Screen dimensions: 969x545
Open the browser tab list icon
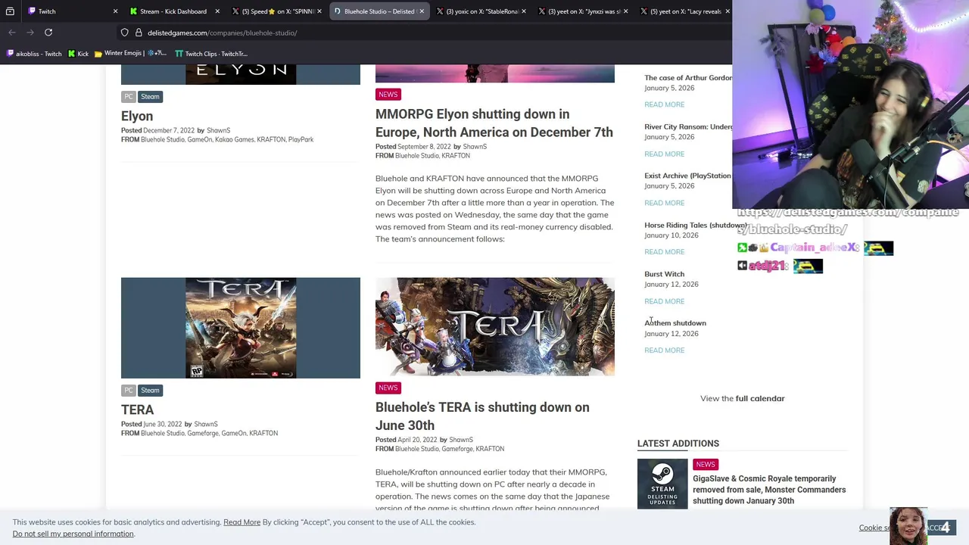pyautogui.click(x=10, y=11)
